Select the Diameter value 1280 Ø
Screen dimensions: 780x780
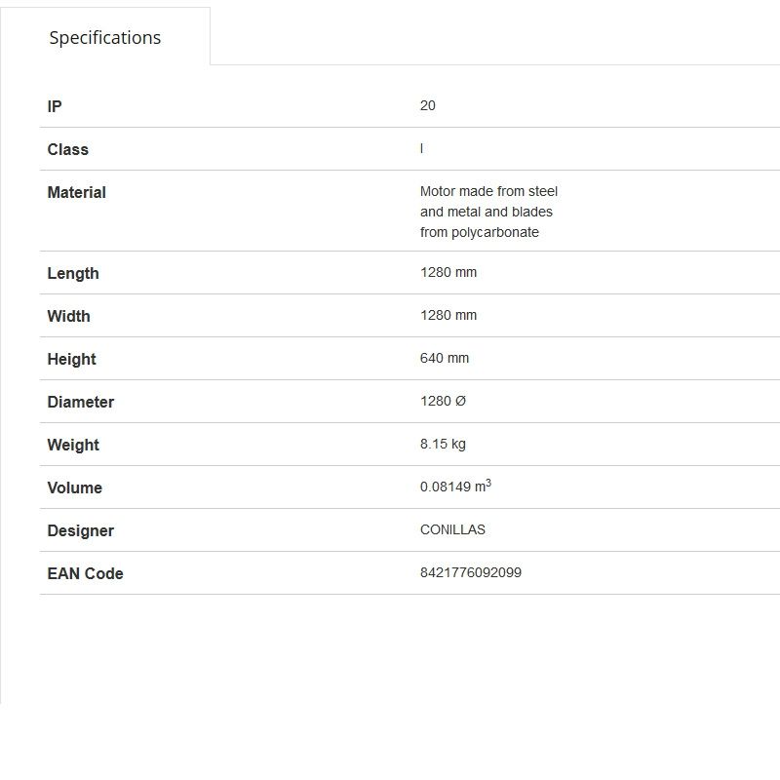pos(444,401)
